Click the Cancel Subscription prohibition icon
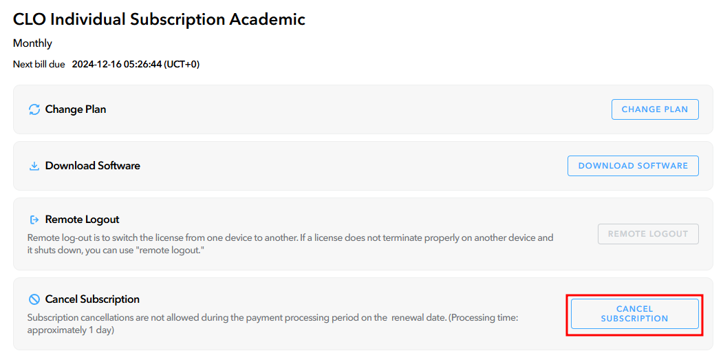The width and height of the screenshot is (723, 362). pos(34,299)
